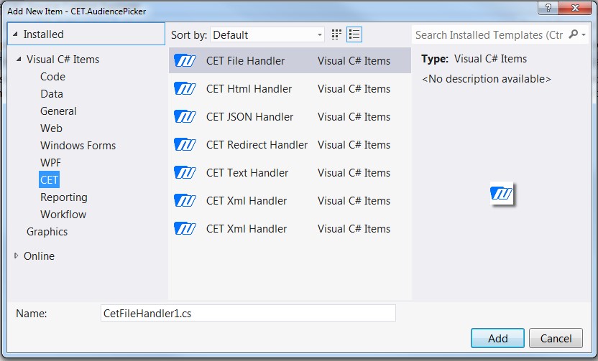This screenshot has height=361, width=598.
Task: Select the Data category
Action: coord(52,94)
